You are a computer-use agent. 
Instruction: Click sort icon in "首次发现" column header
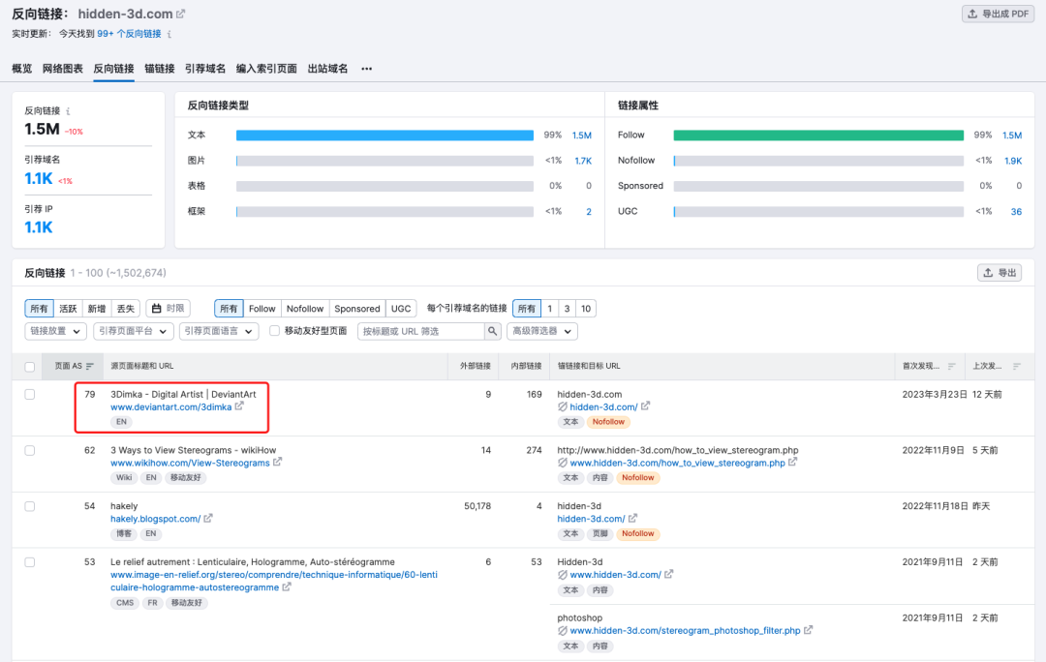[951, 366]
